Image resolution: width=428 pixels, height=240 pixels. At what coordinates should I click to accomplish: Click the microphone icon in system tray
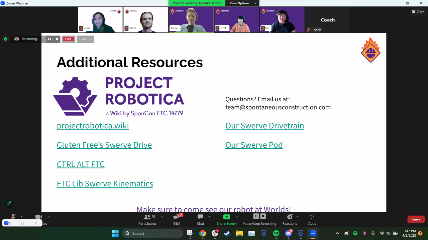[373, 233]
